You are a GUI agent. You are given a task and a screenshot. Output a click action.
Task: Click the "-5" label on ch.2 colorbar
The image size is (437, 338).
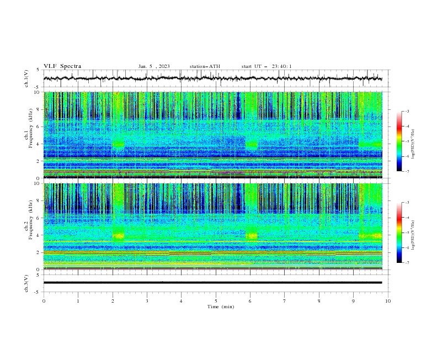407,233
